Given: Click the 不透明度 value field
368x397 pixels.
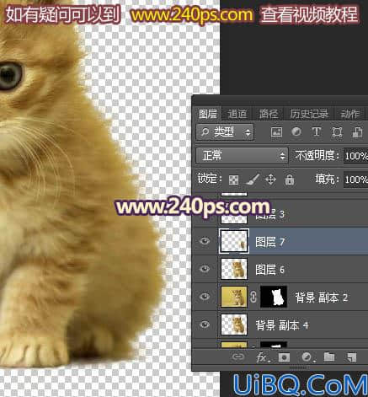Looking at the screenshot, I should click(x=356, y=156).
